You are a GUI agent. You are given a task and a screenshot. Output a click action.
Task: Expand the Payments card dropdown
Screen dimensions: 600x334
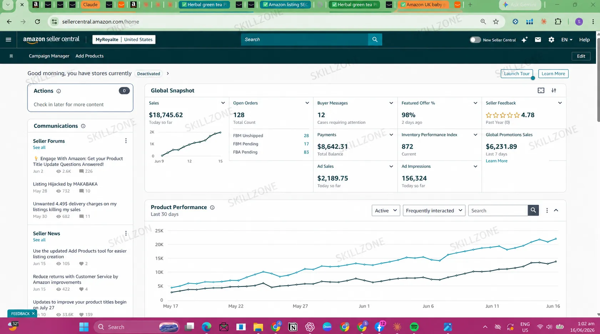tap(391, 135)
